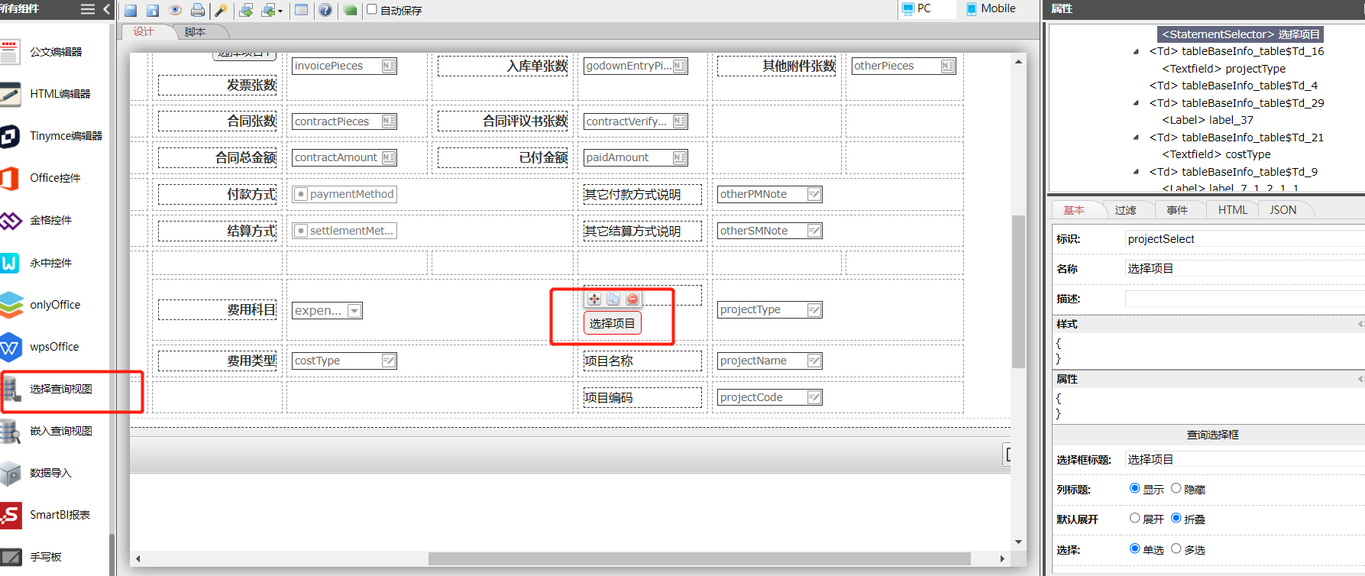Click the first blue save icon in the toolbar
Viewport: 1365px width, 576px height.
pos(131,11)
